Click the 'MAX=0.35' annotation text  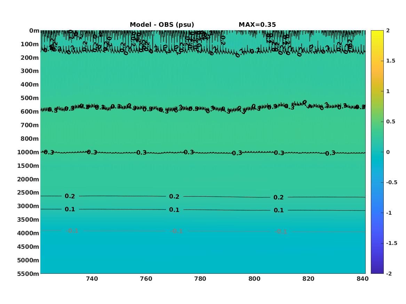257,25
